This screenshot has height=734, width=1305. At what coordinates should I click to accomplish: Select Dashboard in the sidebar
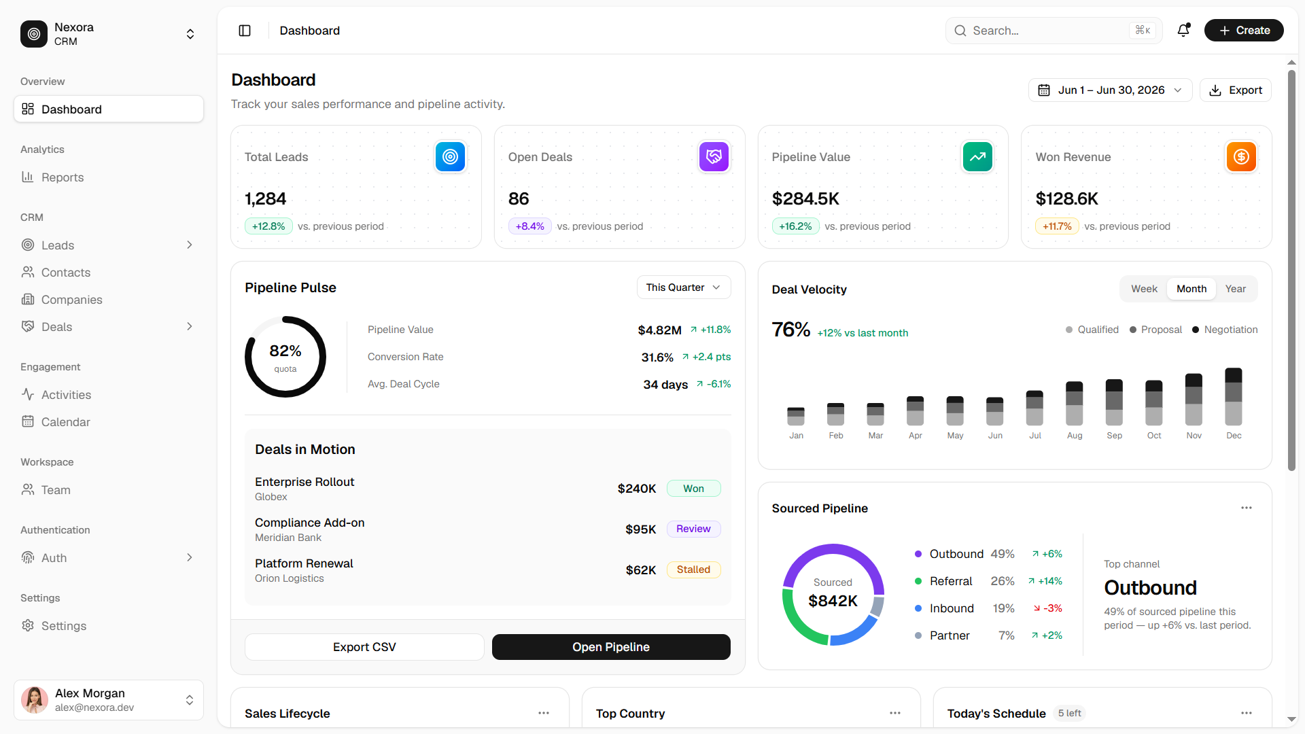click(109, 109)
